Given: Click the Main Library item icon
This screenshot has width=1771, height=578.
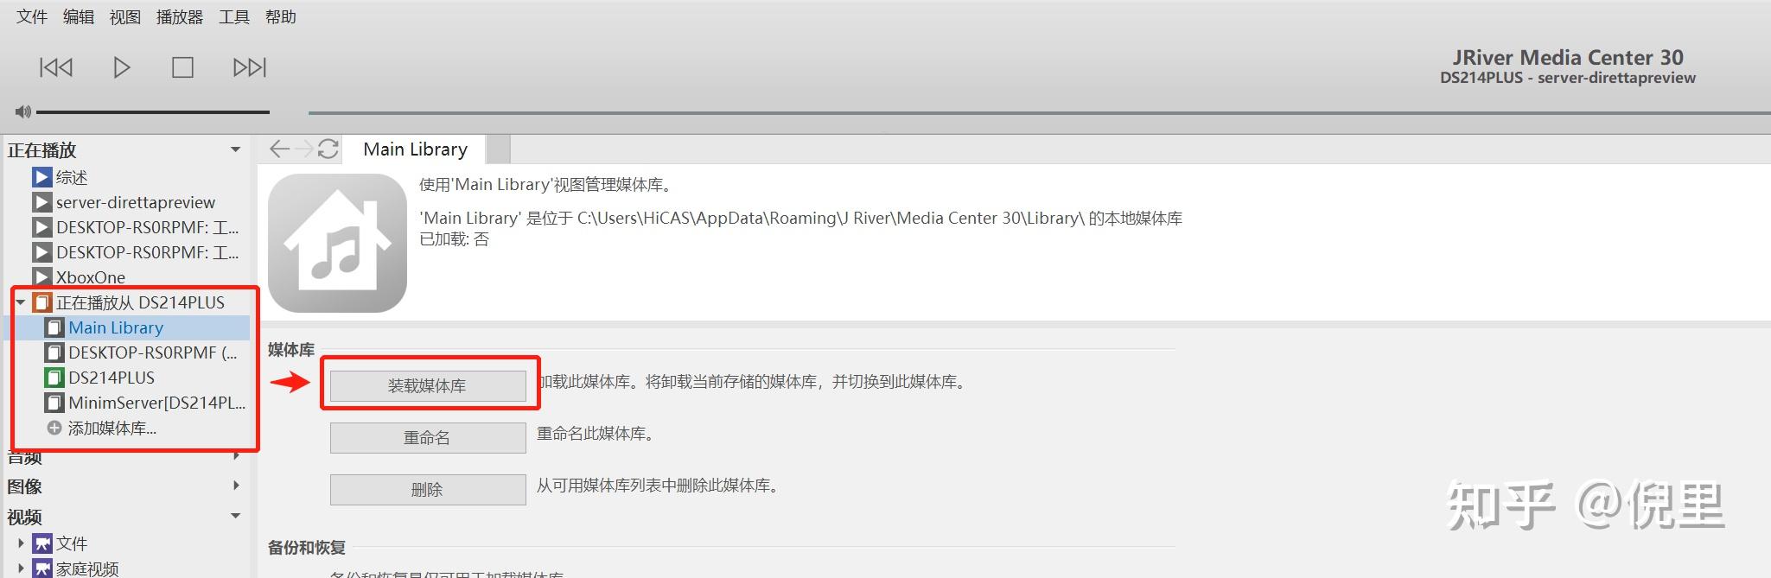Looking at the screenshot, I should click(54, 327).
